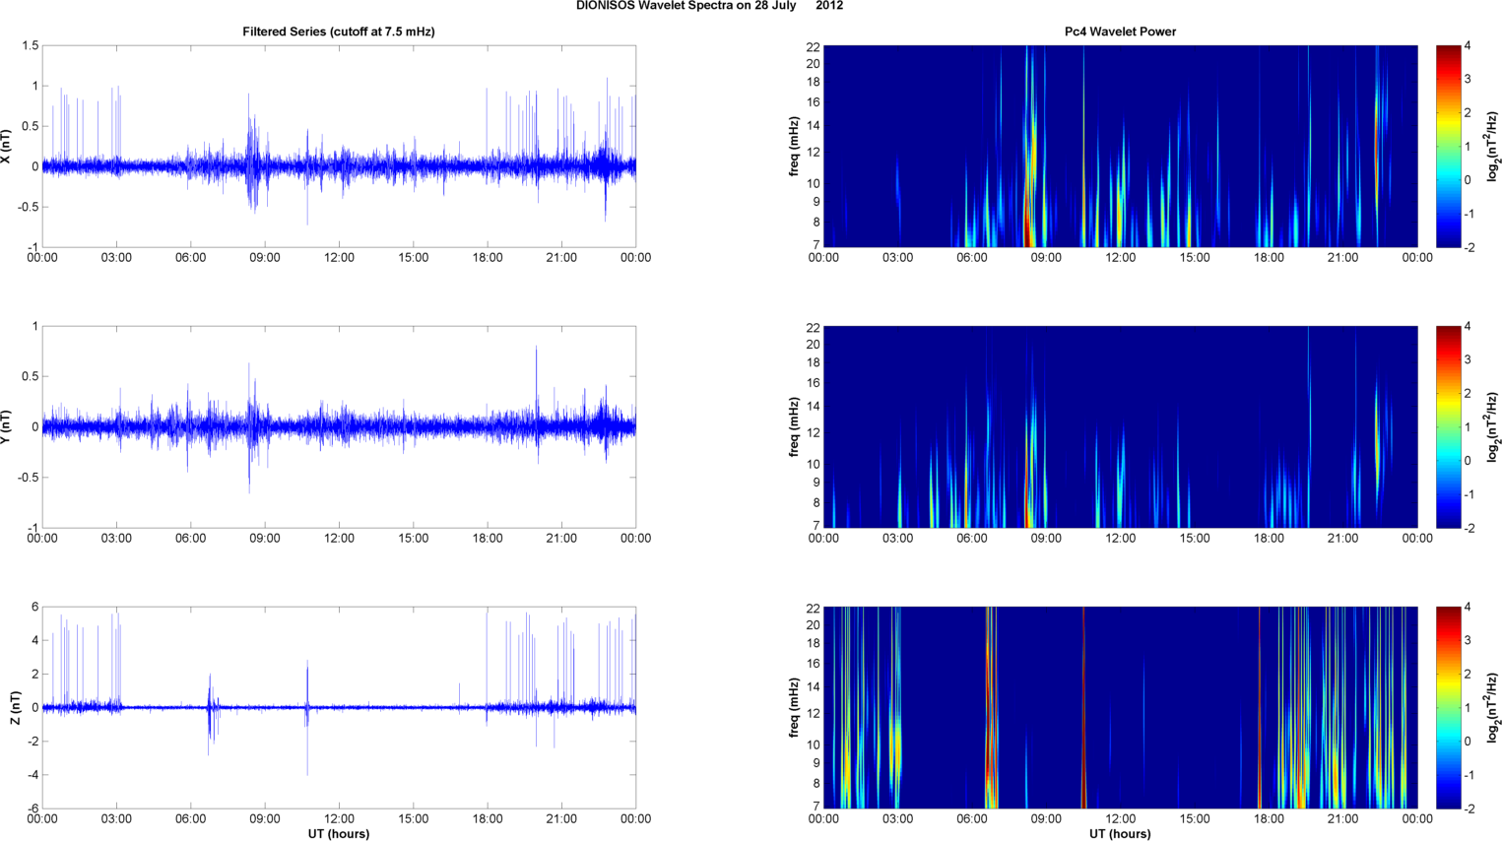The width and height of the screenshot is (1502, 841).
Task: Click the 'Z (nT)' y-axis label
Action: (x=15, y=708)
